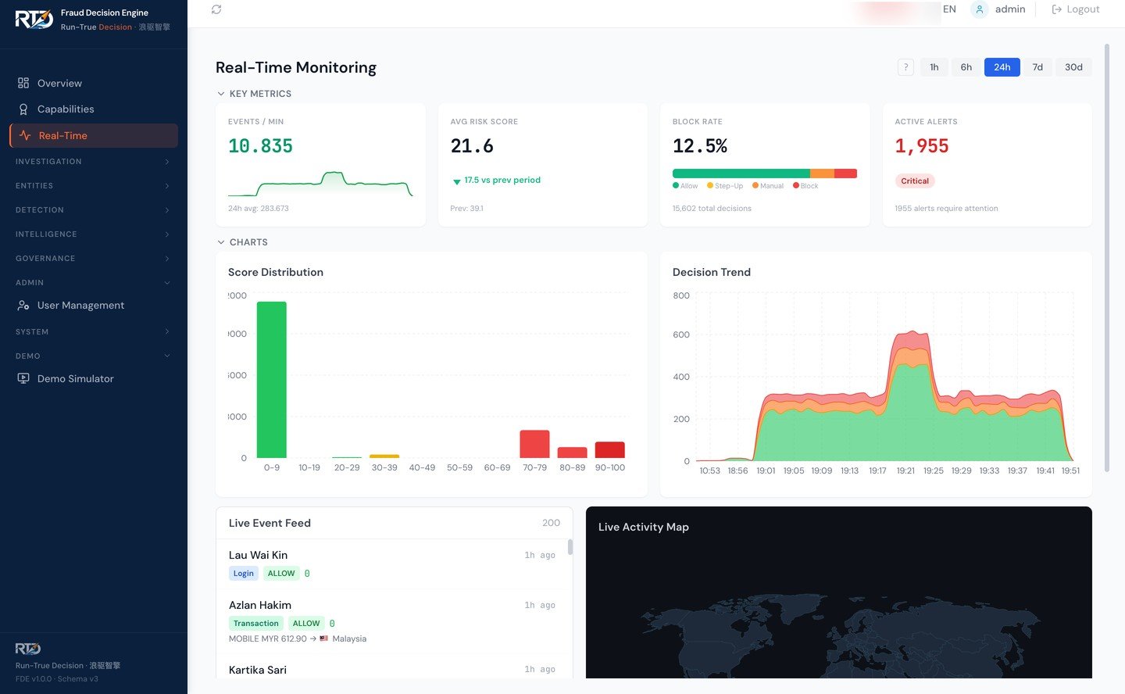The width and height of the screenshot is (1125, 694).
Task: Collapse the KEY METRICS section
Action: point(255,93)
